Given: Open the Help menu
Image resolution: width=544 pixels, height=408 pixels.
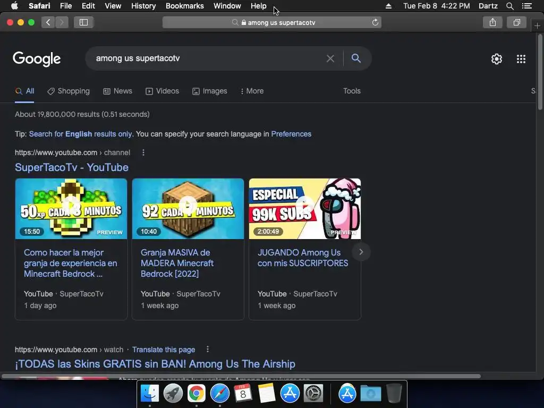Looking at the screenshot, I should click(259, 6).
